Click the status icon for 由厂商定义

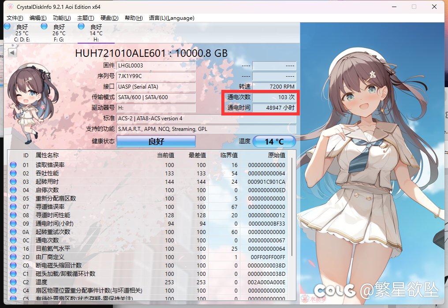click(13, 257)
